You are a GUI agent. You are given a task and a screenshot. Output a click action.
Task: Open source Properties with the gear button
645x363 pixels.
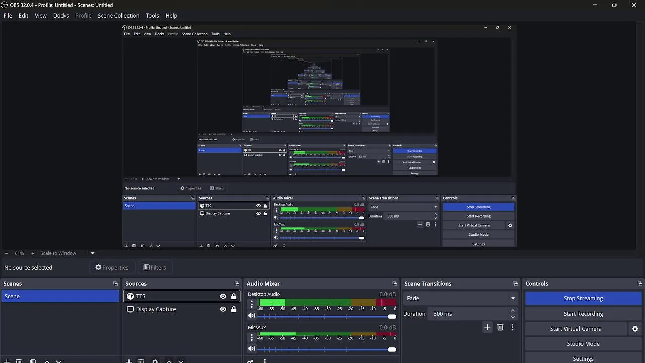click(x=112, y=267)
